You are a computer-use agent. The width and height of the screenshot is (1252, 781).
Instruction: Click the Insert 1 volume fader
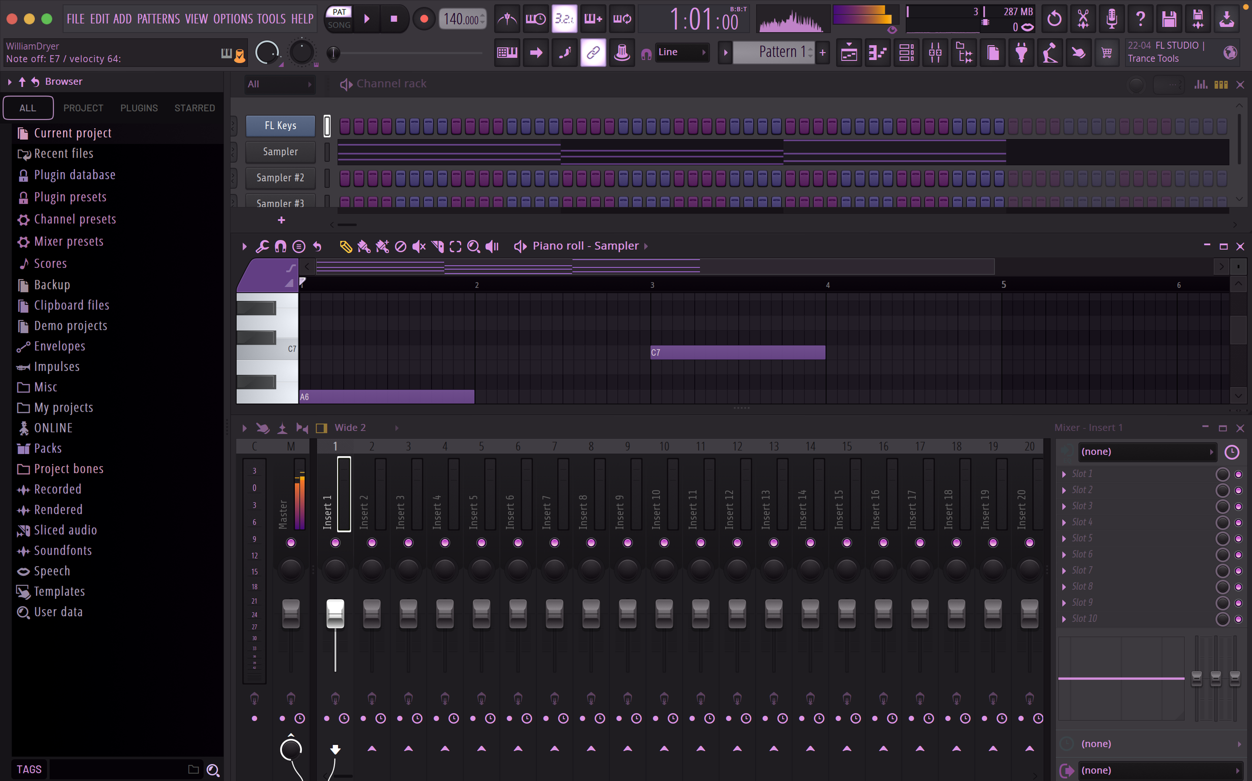pyautogui.click(x=335, y=613)
